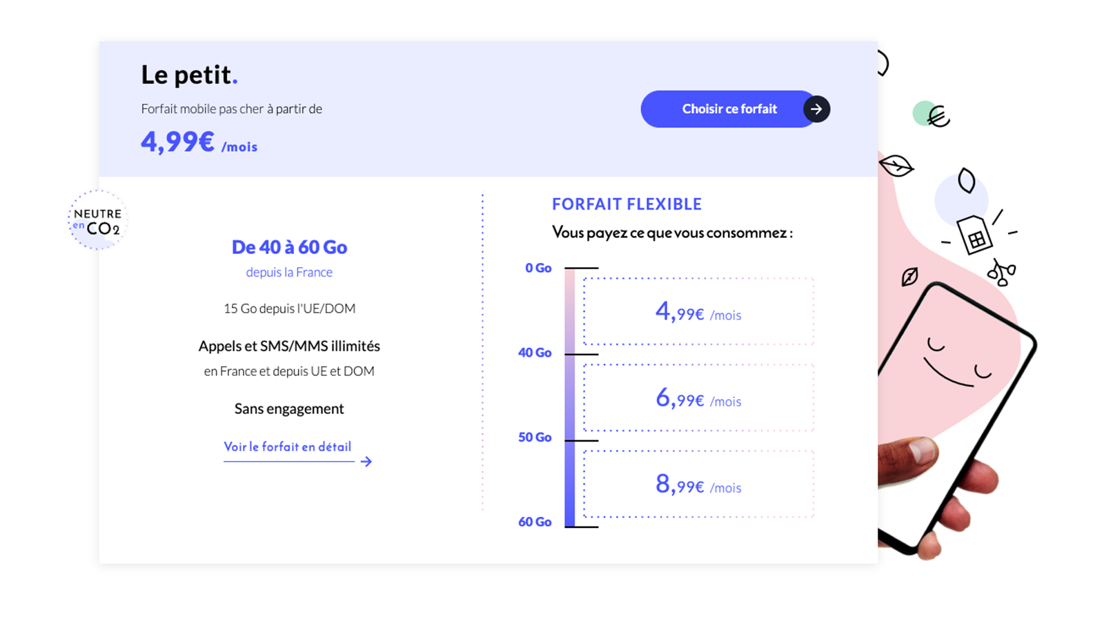Select the 8,99€ /mois pricing tier box
The height and width of the screenshot is (621, 1104).
pos(698,484)
